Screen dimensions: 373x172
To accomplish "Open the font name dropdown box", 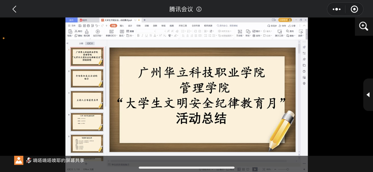I will (146, 31).
